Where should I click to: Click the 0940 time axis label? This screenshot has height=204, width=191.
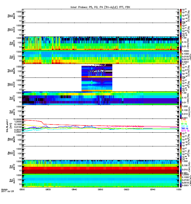(153, 189)
